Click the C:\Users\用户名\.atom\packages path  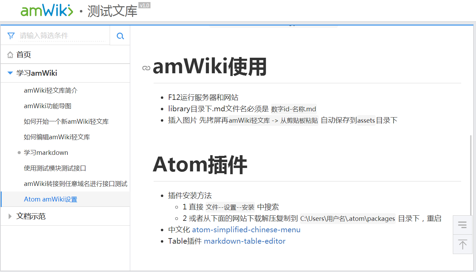tap(348, 219)
